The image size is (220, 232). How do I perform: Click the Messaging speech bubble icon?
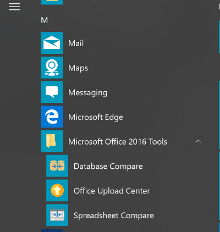click(x=52, y=92)
